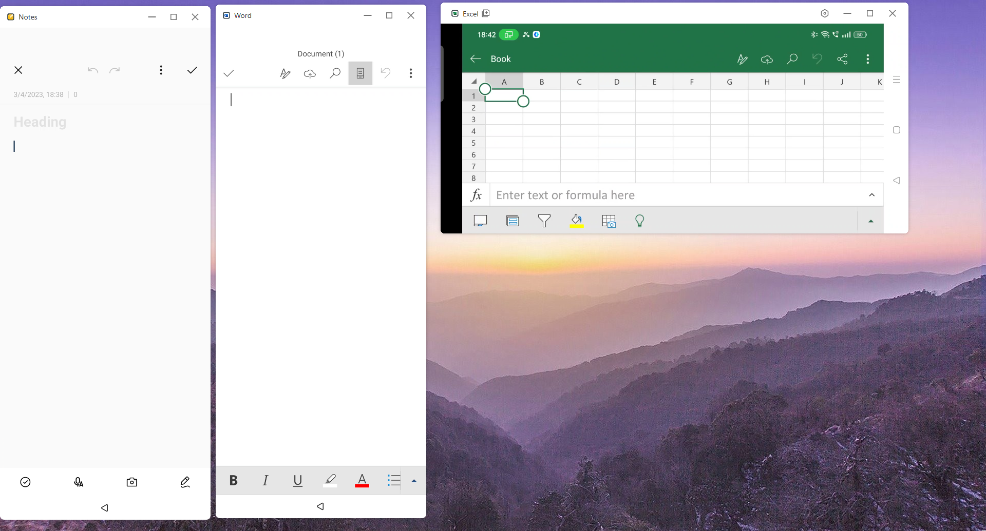The image size is (986, 531).
Task: Select the fill color tool in Excel toolbar
Action: tap(576, 221)
